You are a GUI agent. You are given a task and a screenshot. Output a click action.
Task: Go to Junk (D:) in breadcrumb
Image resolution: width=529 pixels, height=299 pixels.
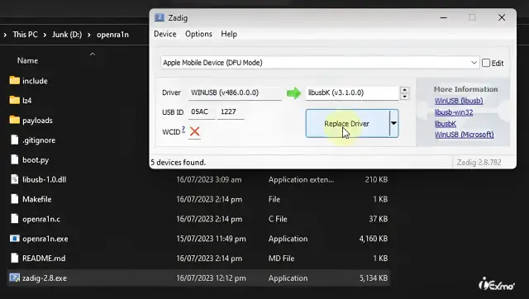tap(67, 35)
